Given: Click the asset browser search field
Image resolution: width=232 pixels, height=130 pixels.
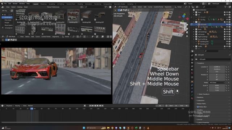Looking at the screenshot, I should 94,7.
